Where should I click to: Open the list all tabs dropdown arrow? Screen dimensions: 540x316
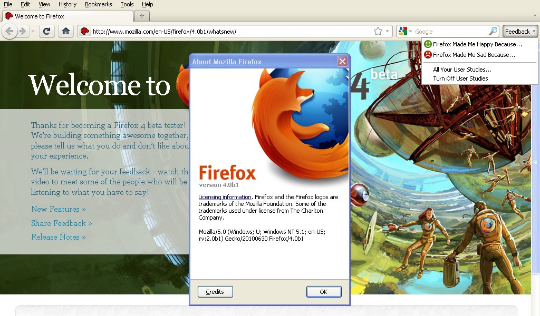[x=535, y=15]
